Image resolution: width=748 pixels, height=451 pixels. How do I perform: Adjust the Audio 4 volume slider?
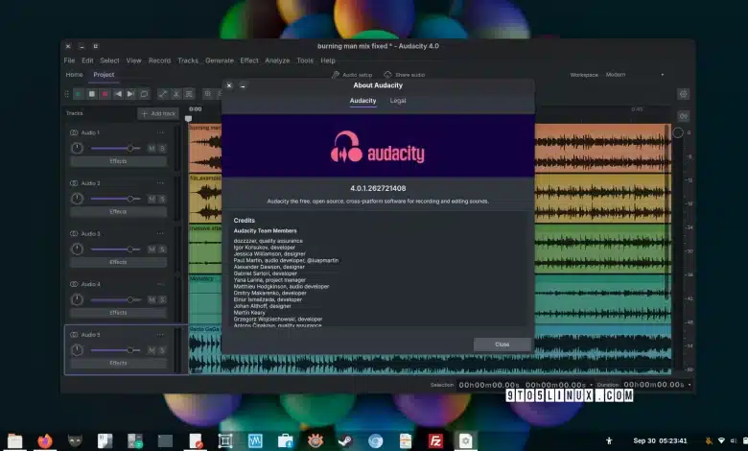pyautogui.click(x=115, y=299)
